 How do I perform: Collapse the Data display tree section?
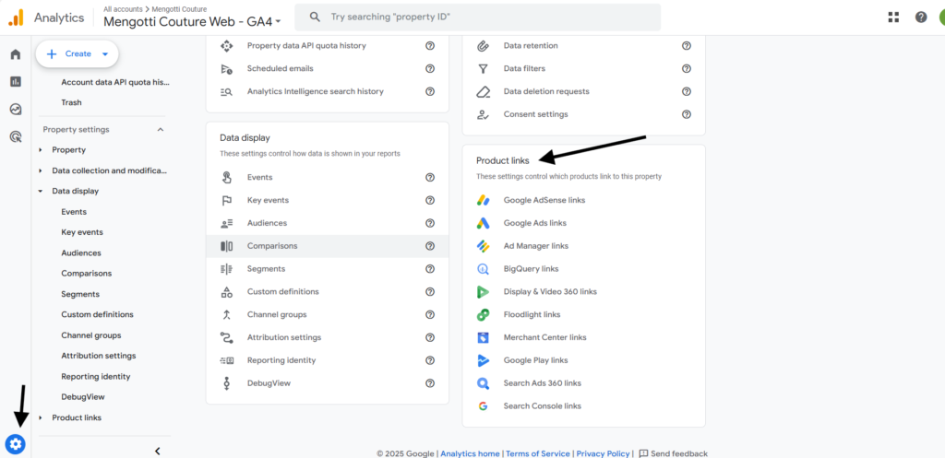click(x=41, y=192)
